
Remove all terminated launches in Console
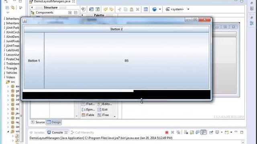click(178, 132)
